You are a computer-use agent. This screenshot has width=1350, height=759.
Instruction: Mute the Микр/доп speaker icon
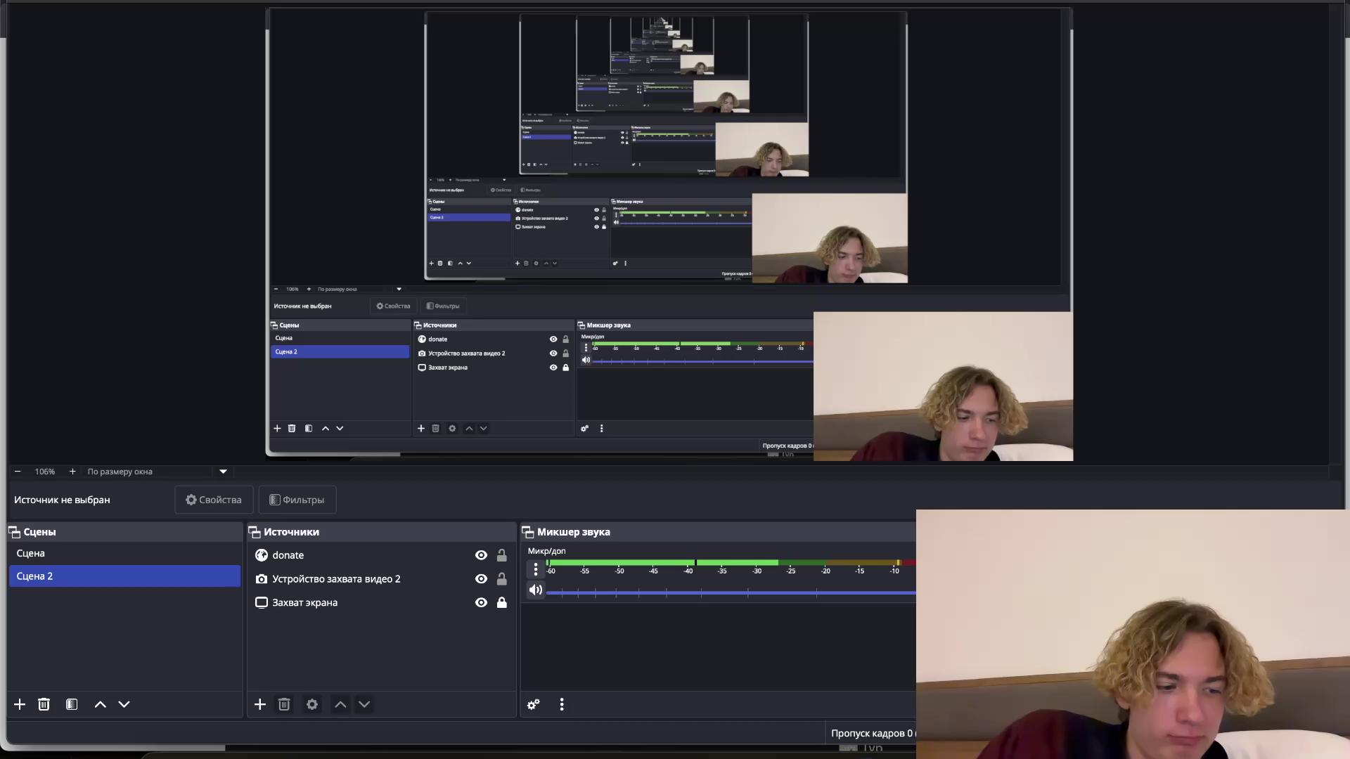tap(536, 590)
